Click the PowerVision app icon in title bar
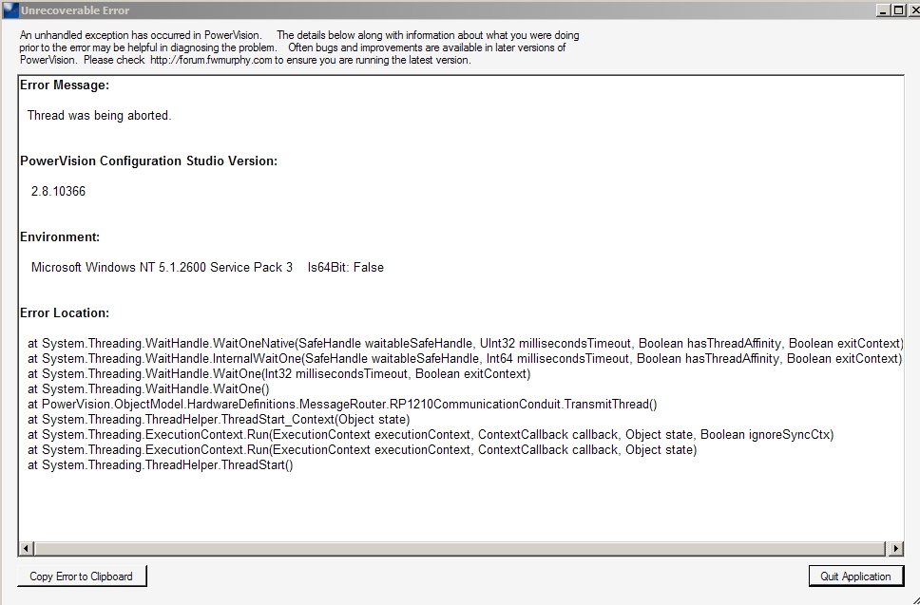Viewport: 920px width, 605px height. 10,10
